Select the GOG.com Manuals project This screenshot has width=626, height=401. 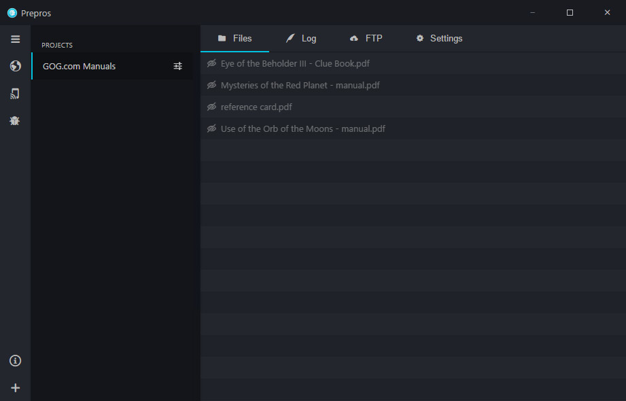[x=112, y=66]
